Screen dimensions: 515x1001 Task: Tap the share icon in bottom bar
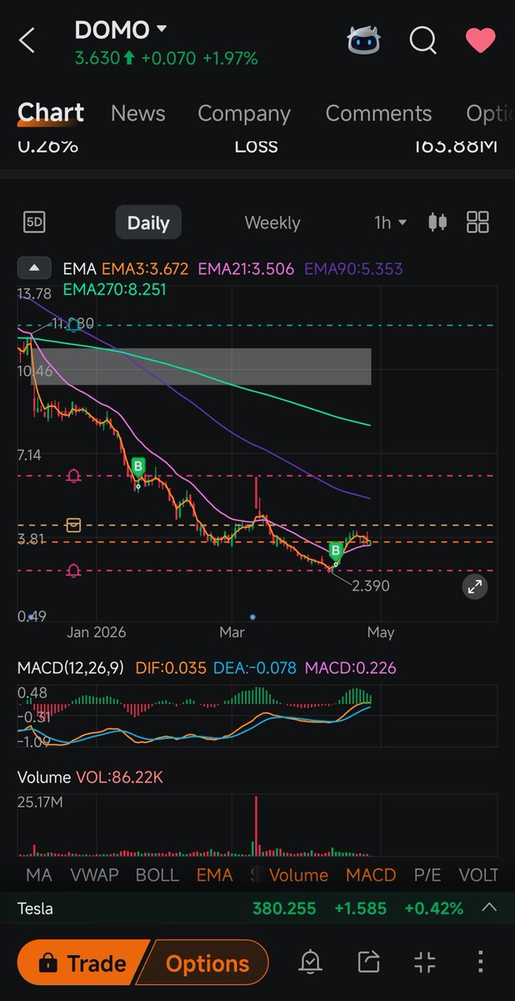coord(368,963)
